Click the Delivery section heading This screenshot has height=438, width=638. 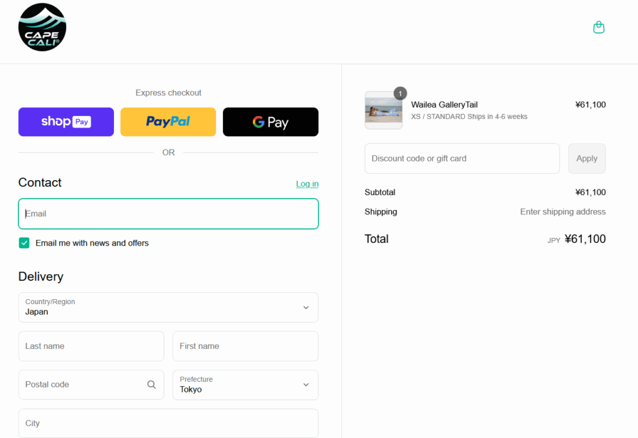pos(40,277)
